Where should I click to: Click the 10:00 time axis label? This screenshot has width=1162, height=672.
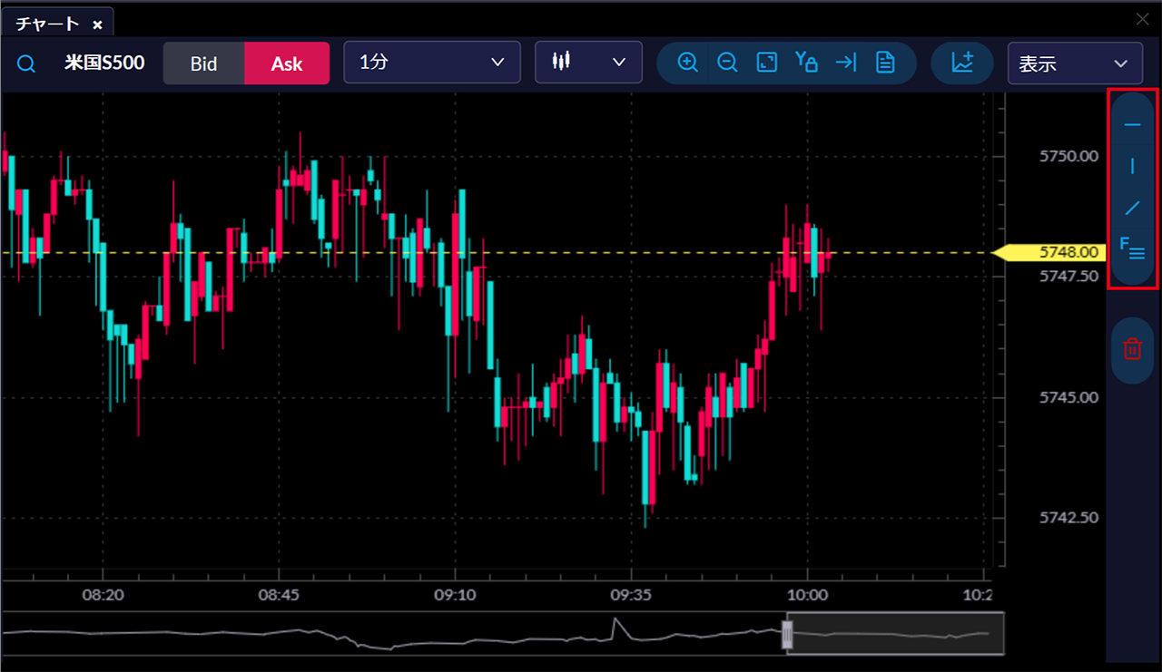[807, 595]
